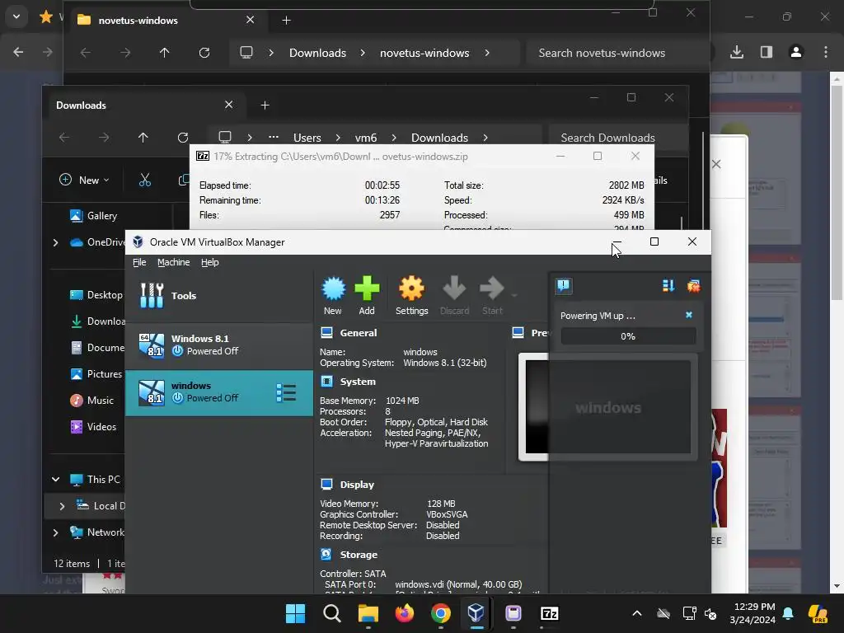Click the Search Downloads field
This screenshot has width=844, height=633.
coord(618,138)
